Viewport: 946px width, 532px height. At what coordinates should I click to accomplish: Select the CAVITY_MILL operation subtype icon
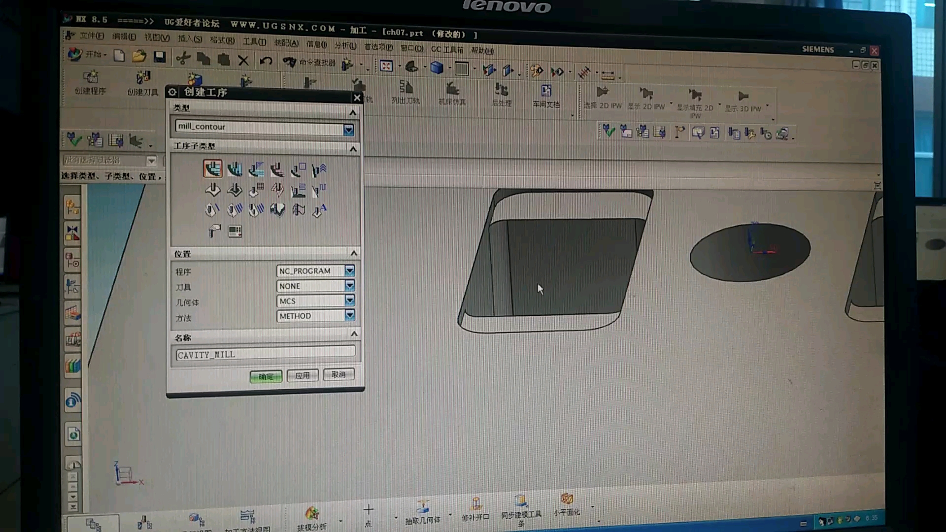click(213, 169)
